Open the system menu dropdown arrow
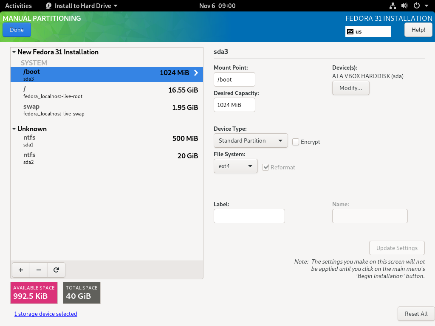435x326 pixels. pos(427,6)
